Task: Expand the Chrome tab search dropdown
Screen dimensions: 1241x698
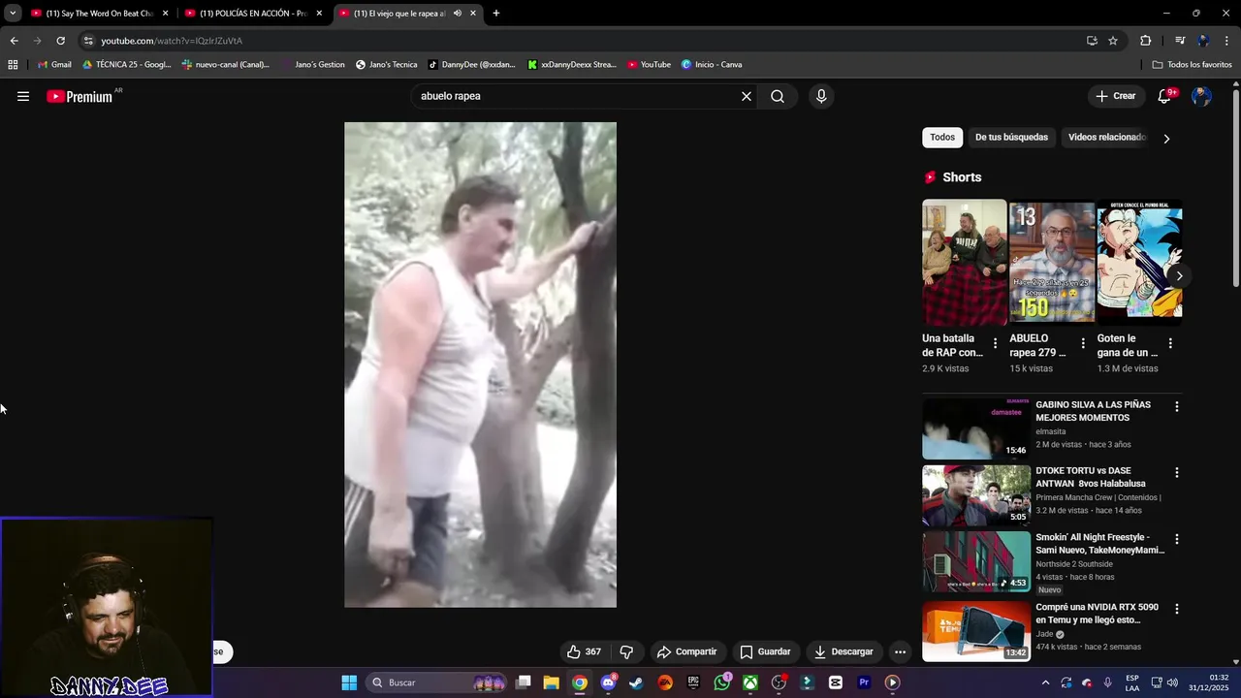Action: click(x=13, y=14)
